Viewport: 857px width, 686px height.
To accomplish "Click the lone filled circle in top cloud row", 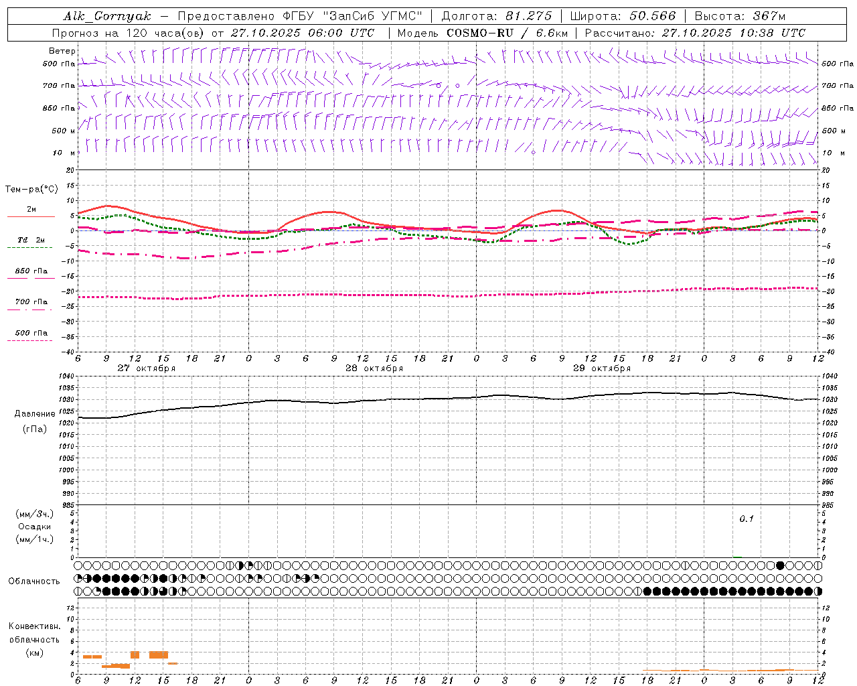I will pyautogui.click(x=780, y=565).
